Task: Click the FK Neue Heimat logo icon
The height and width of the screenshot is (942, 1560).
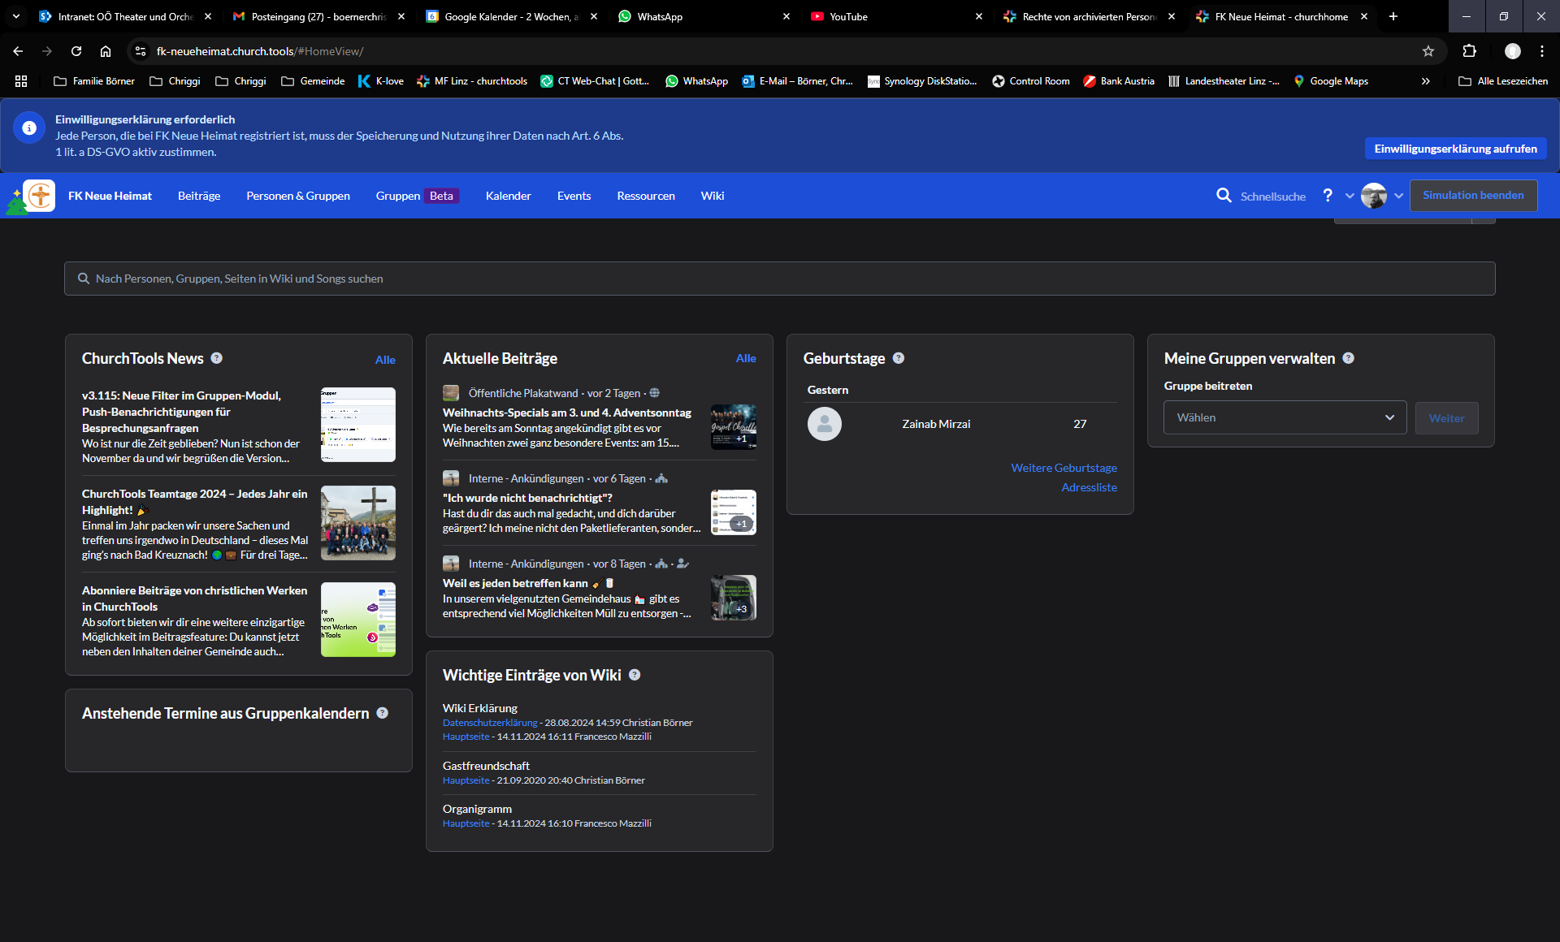Action: (39, 196)
